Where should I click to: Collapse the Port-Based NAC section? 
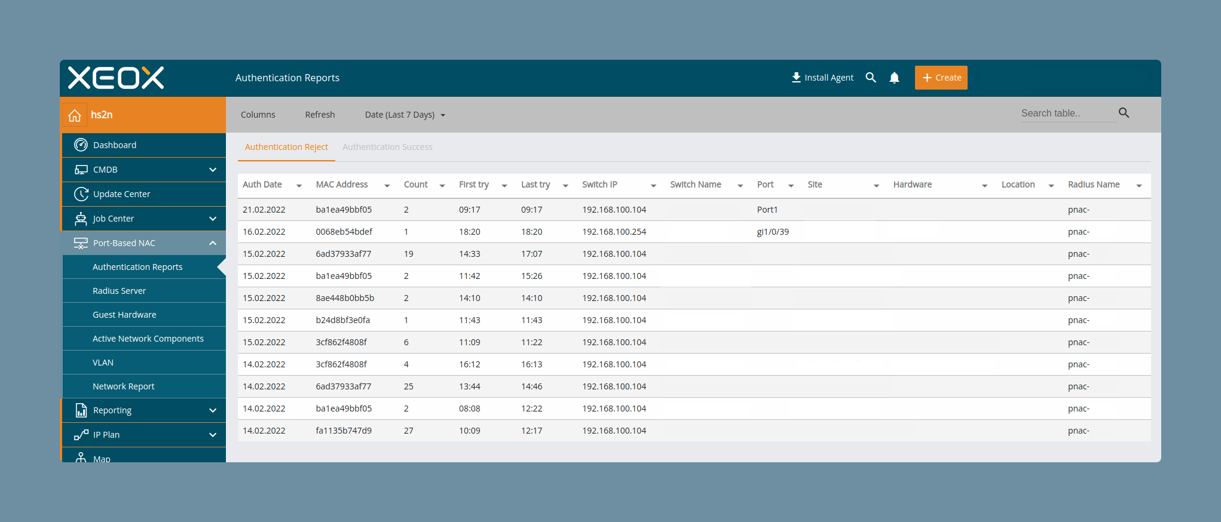click(x=213, y=243)
